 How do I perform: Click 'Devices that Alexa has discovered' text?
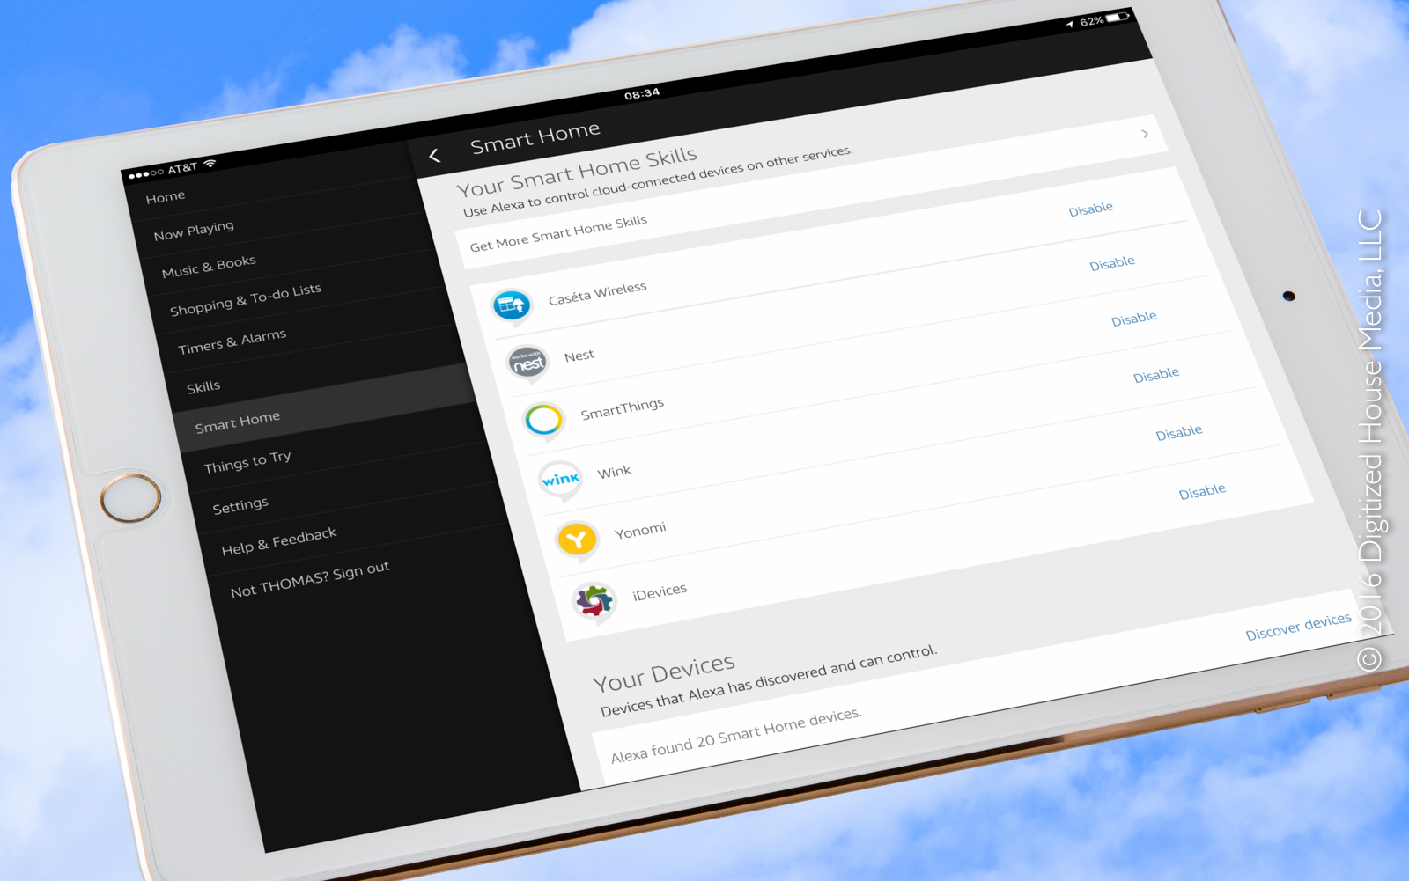click(x=769, y=681)
